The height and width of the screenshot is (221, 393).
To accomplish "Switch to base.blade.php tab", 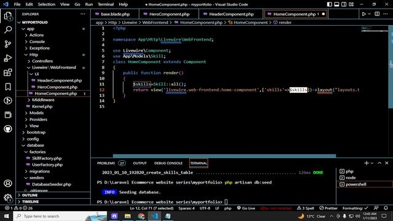I will coord(115,14).
